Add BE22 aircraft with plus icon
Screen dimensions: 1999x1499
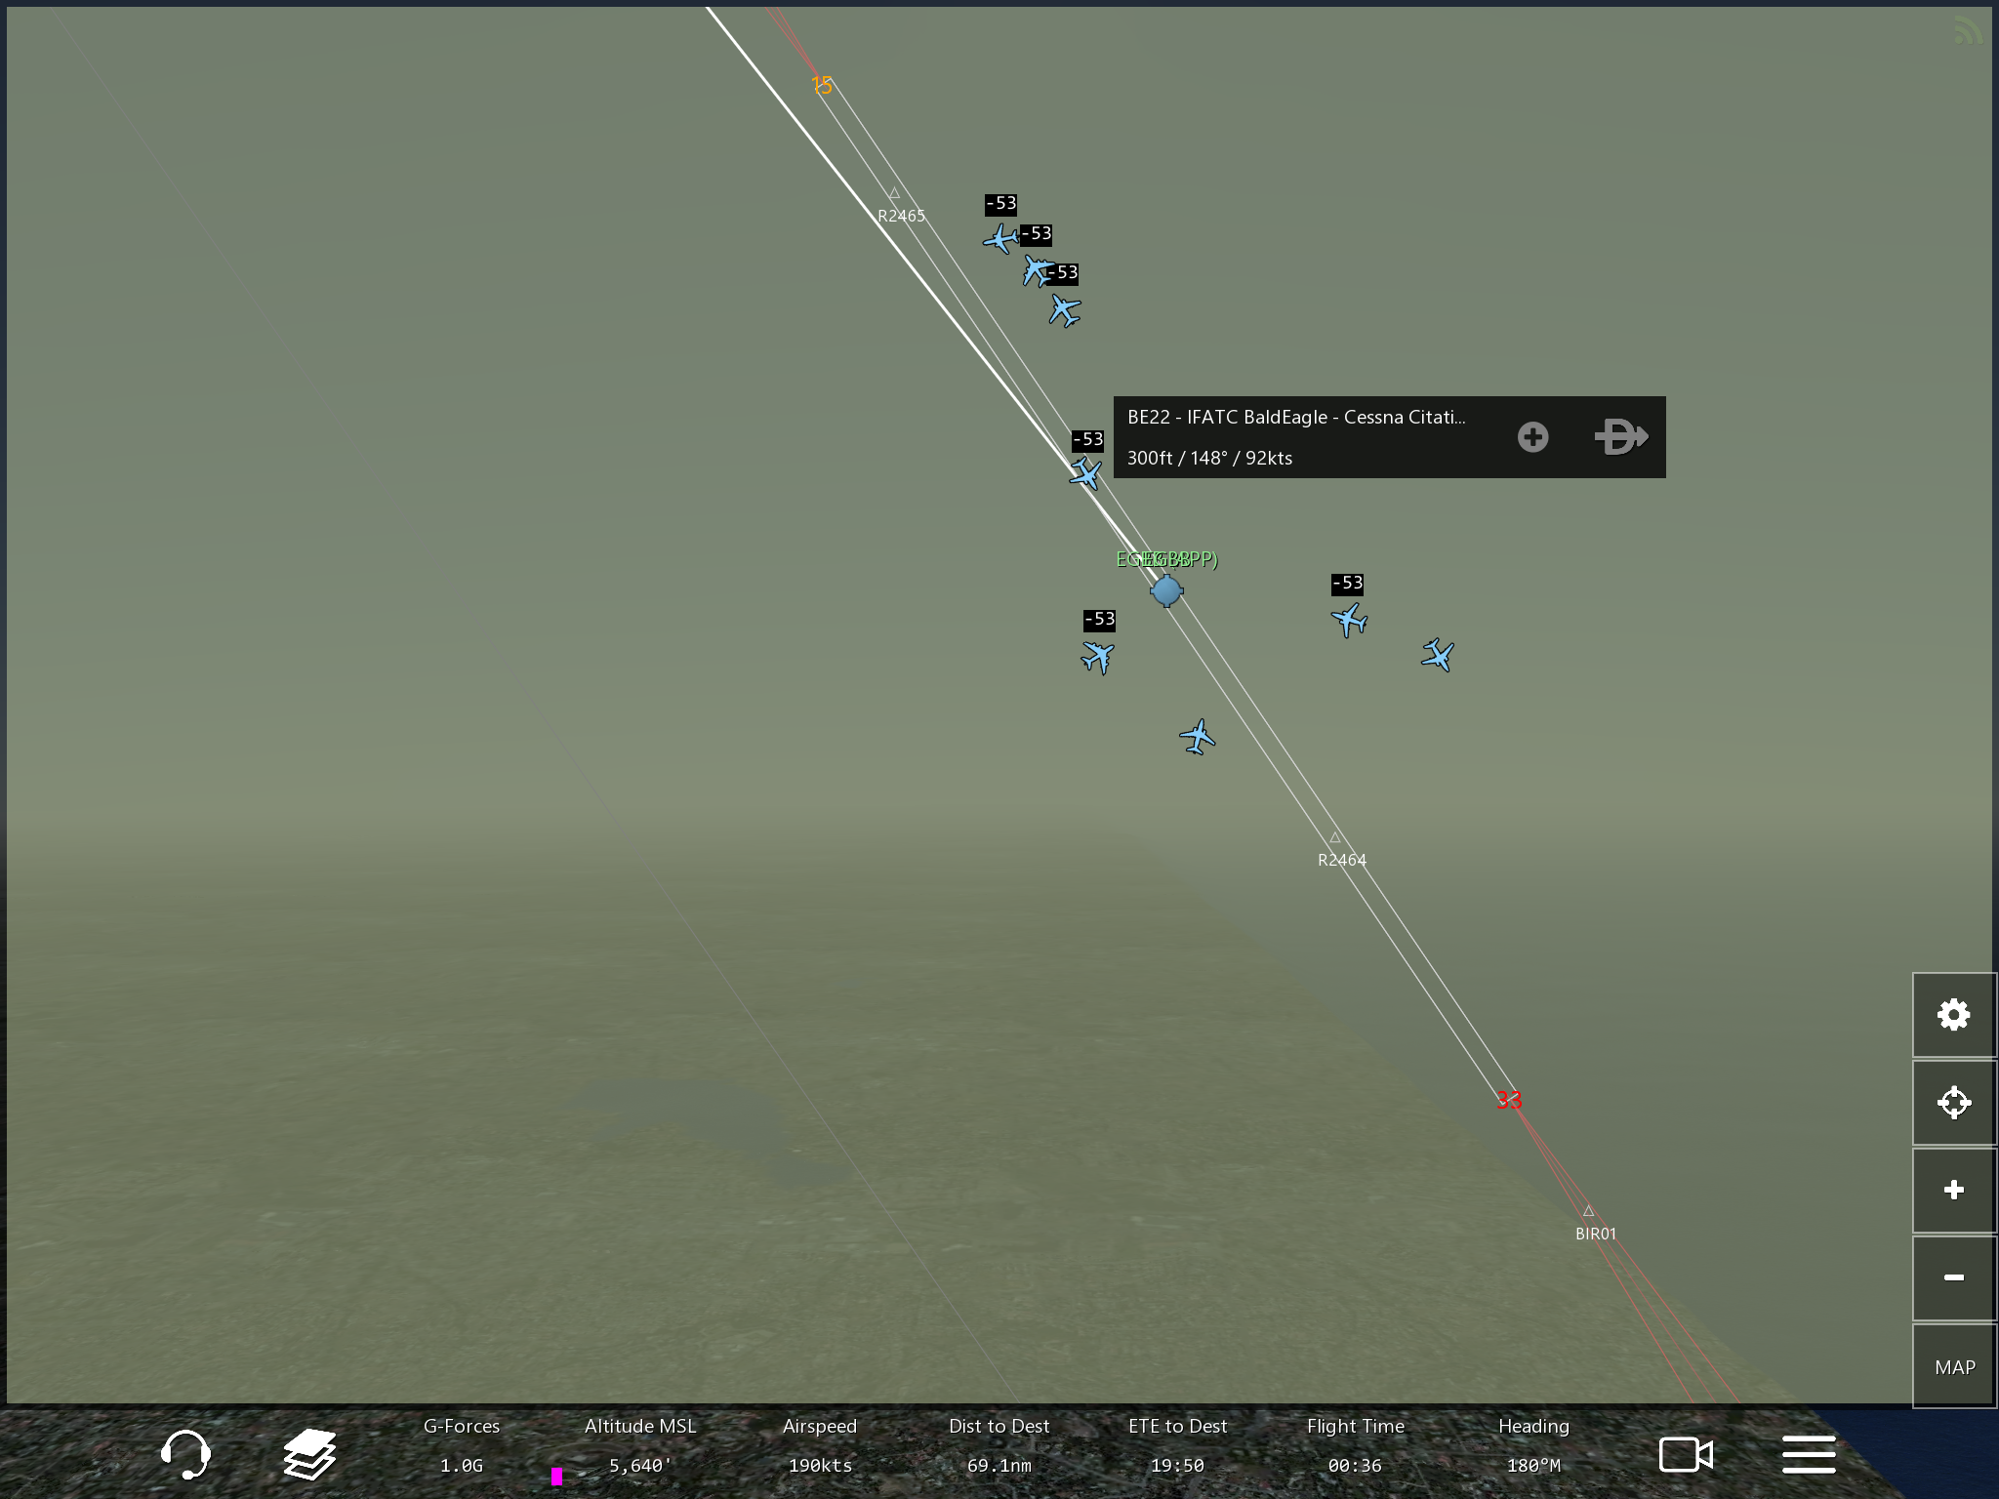tap(1532, 437)
